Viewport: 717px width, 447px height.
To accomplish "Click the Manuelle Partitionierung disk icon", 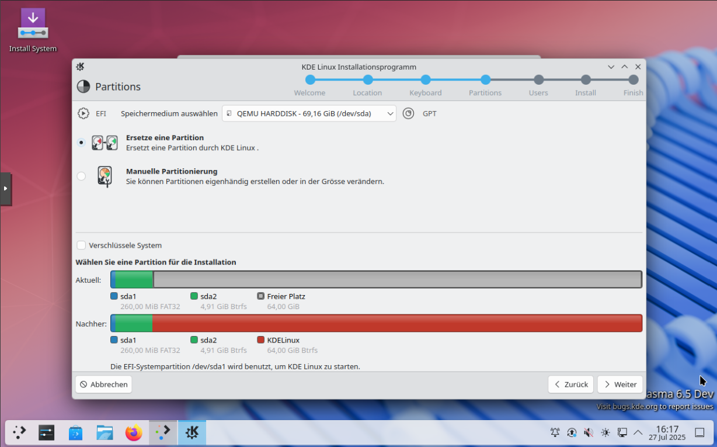I will [x=105, y=176].
